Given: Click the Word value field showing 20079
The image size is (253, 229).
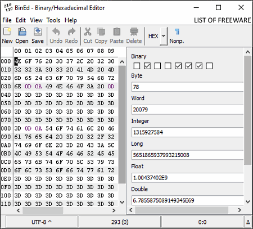Looking at the screenshot, I should pos(187,110).
